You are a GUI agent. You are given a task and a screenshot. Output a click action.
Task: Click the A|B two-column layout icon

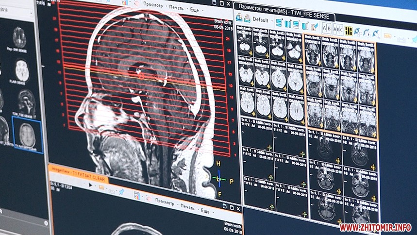[327, 29]
